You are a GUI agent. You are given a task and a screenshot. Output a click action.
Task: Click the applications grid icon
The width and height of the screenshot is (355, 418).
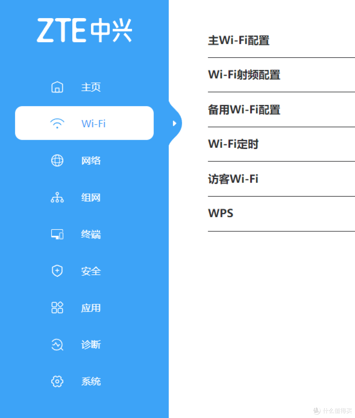(x=57, y=308)
